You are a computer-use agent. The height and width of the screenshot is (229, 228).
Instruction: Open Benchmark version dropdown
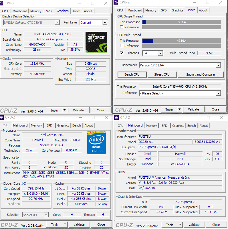click(x=218, y=65)
